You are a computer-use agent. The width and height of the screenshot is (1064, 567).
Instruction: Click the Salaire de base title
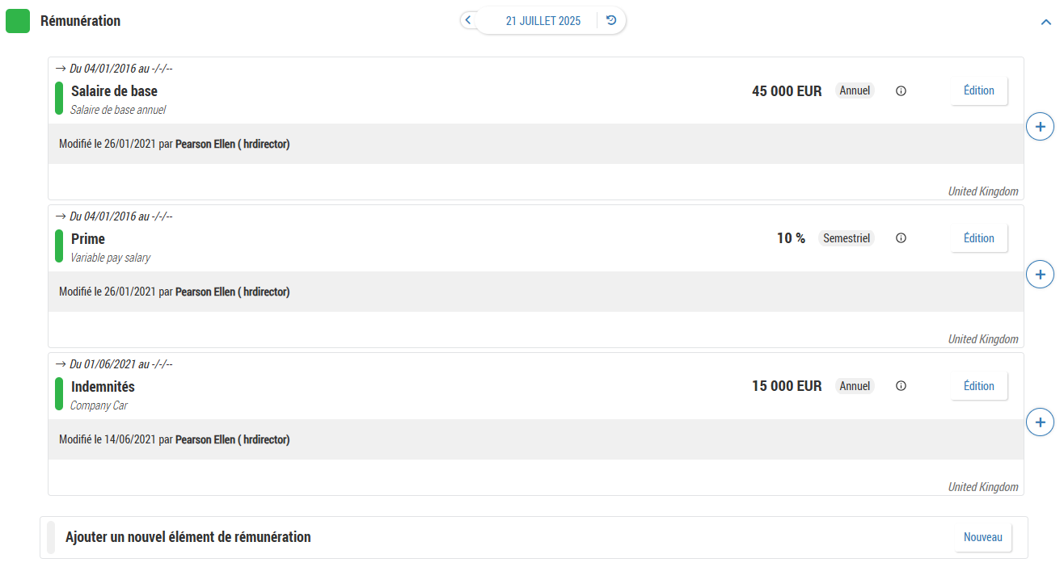point(114,91)
